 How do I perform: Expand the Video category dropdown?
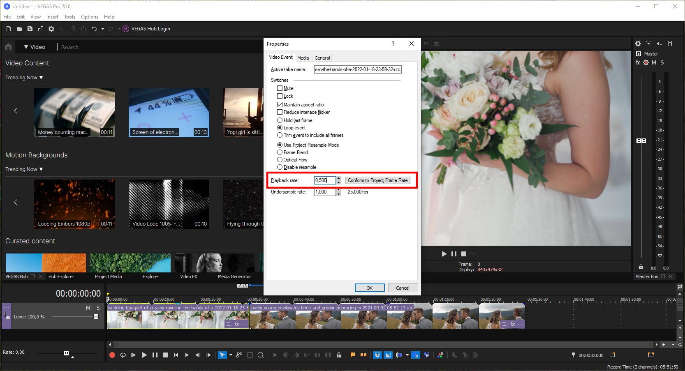point(35,47)
